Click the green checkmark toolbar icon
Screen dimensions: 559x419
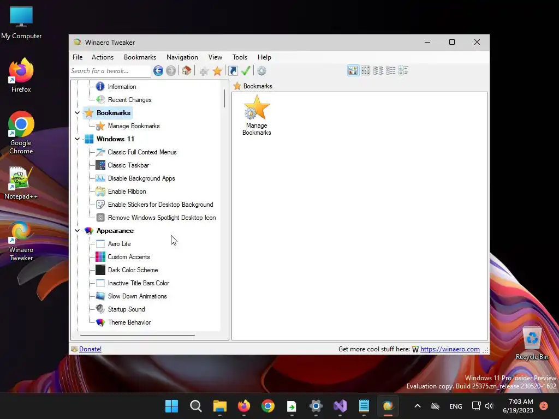[246, 70]
